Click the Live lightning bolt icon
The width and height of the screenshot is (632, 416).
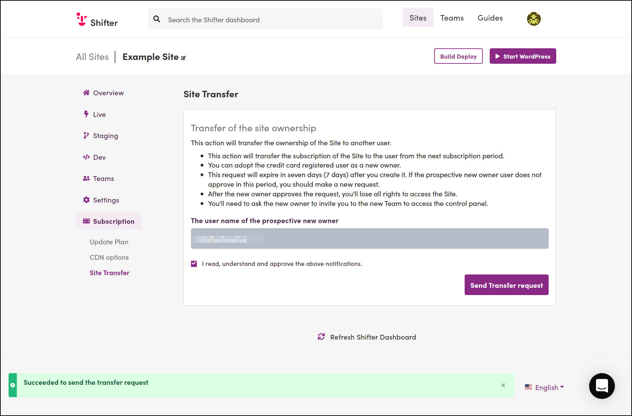pos(86,114)
